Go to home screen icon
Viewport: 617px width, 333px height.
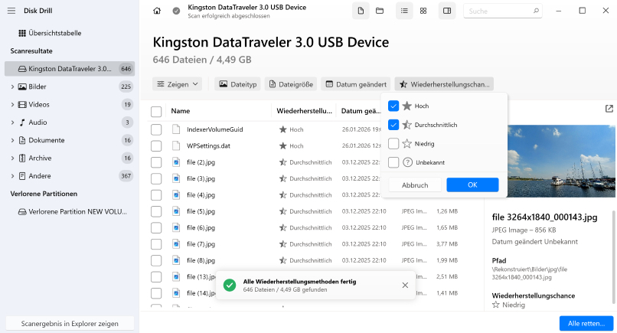tap(157, 11)
